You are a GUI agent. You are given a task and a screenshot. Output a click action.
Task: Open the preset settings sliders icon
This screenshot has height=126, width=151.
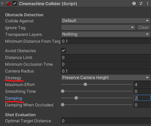(141, 3)
